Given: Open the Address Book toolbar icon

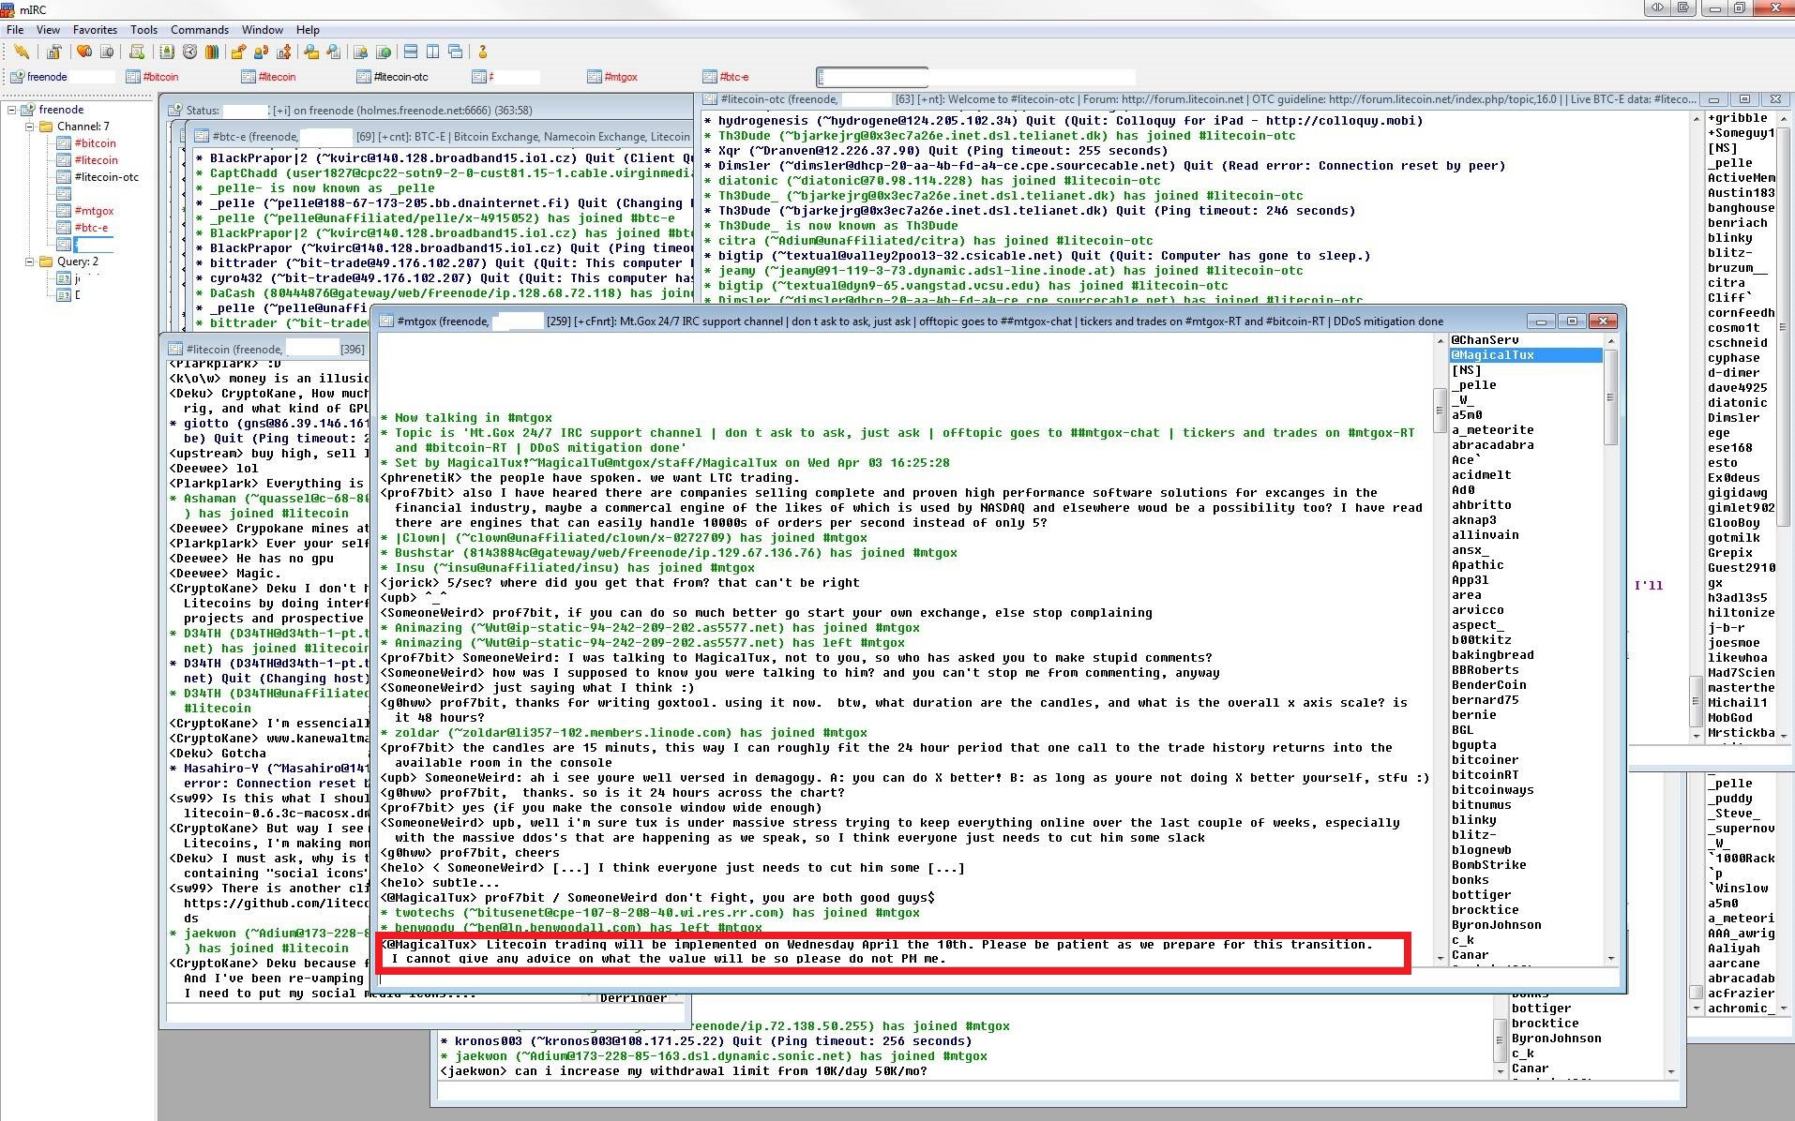Looking at the screenshot, I should point(167,52).
